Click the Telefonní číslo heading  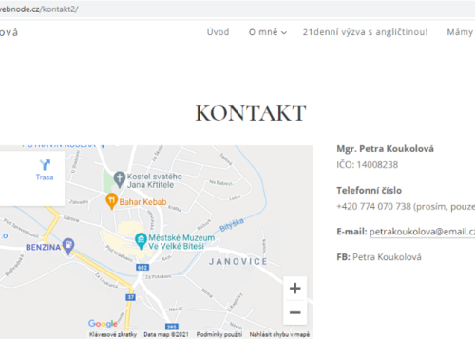pyautogui.click(x=370, y=191)
